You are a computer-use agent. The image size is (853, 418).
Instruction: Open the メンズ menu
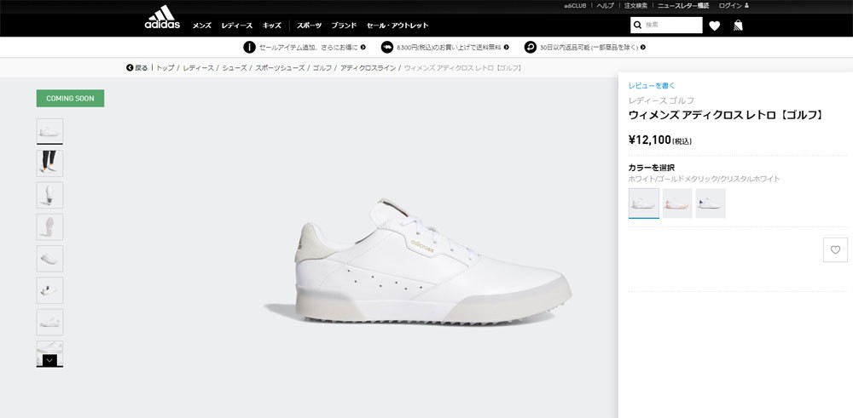(202, 26)
